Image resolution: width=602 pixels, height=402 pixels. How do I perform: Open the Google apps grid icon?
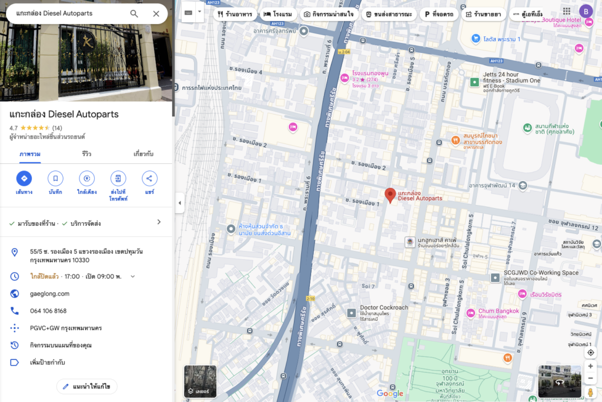coord(566,11)
